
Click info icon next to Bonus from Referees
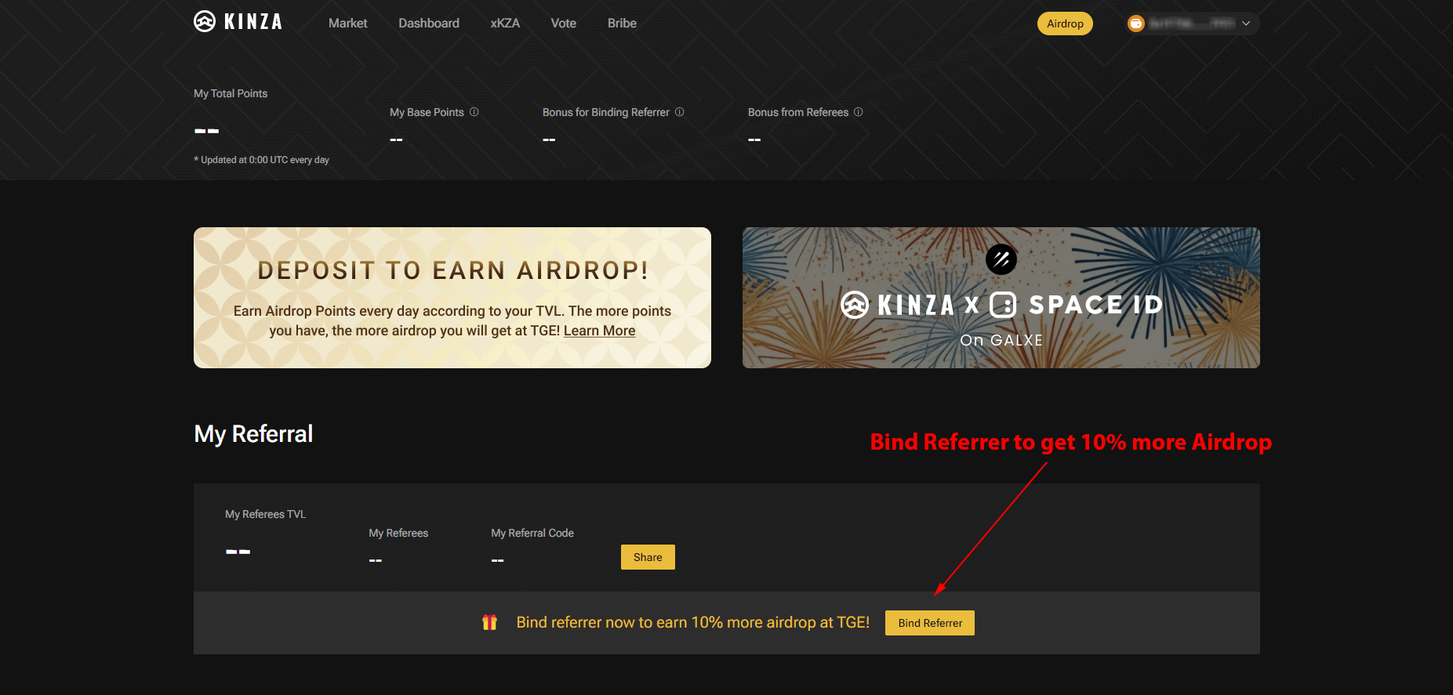859,112
